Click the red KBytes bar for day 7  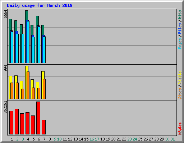point(43,127)
